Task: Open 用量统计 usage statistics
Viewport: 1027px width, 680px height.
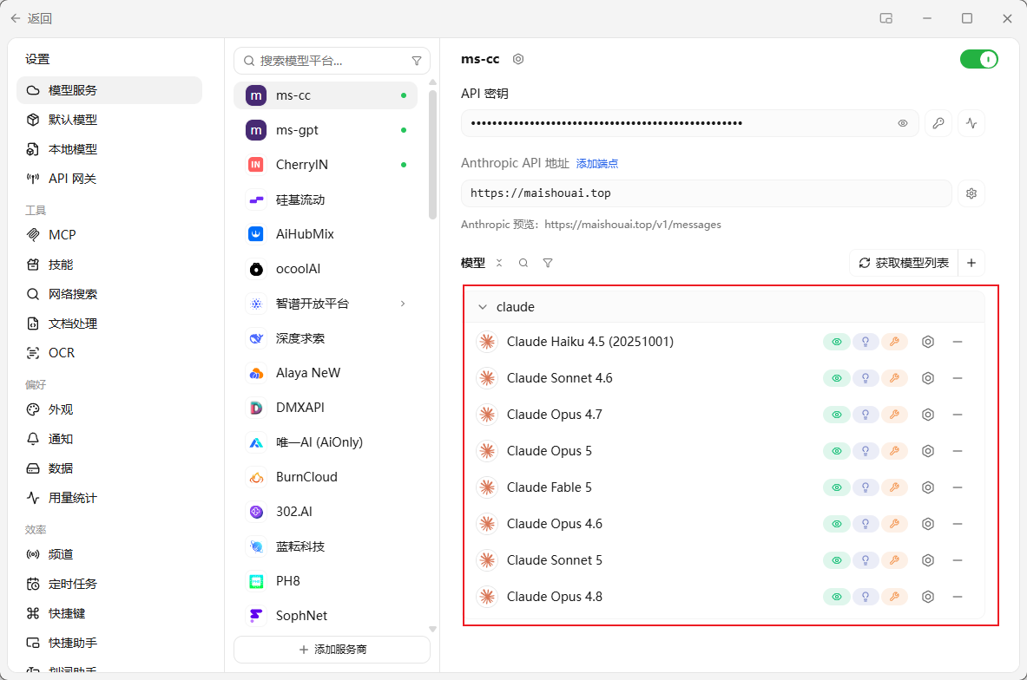Action: click(x=109, y=498)
